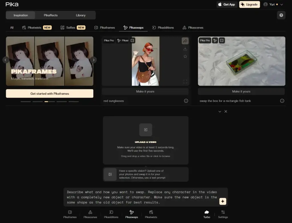Open Settings in the bottom toolbar
292x223 pixels.
point(223,214)
